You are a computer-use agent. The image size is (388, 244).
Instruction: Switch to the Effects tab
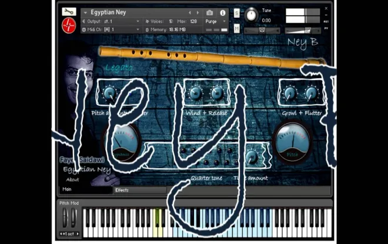click(x=122, y=190)
